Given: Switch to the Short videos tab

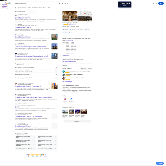Looking at the screenshot, I should 35,8.
